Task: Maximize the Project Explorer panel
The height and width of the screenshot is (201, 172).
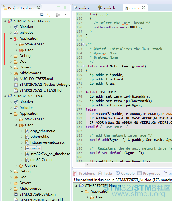Action: [x=65, y=8]
